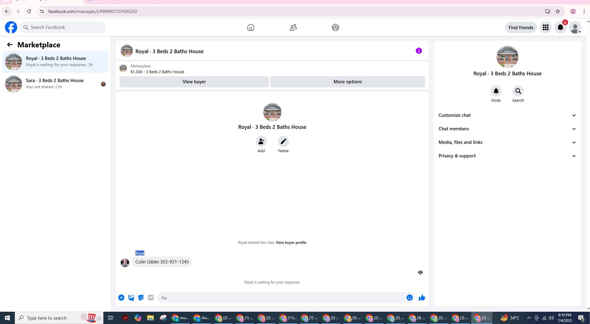Screen dimensions: 590x324
Task: Open File Explorer from the taskbar
Action: tap(150, 318)
